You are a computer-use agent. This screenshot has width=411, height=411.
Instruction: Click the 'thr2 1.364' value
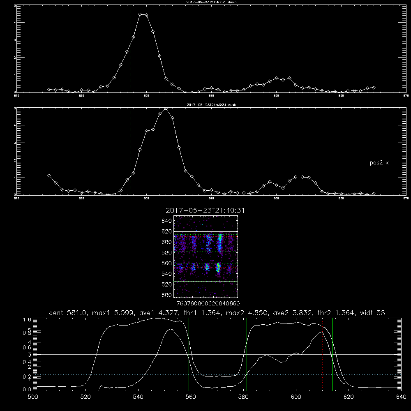coord(337,313)
